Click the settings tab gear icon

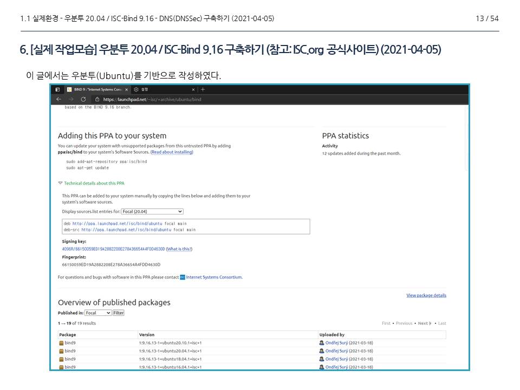tap(136, 89)
